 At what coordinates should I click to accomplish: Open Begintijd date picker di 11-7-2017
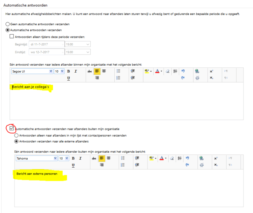coord(47,44)
